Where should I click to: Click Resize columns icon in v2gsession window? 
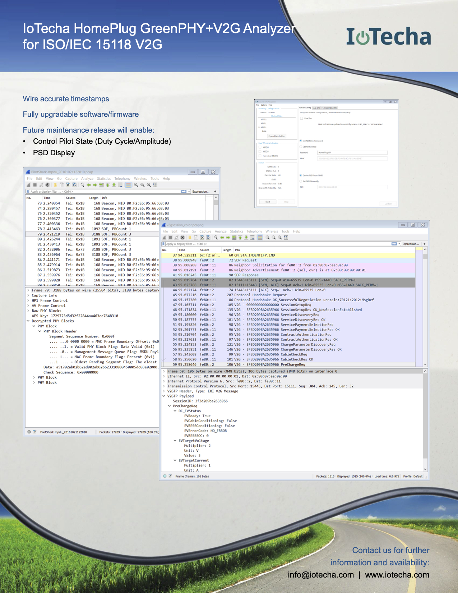point(286,238)
